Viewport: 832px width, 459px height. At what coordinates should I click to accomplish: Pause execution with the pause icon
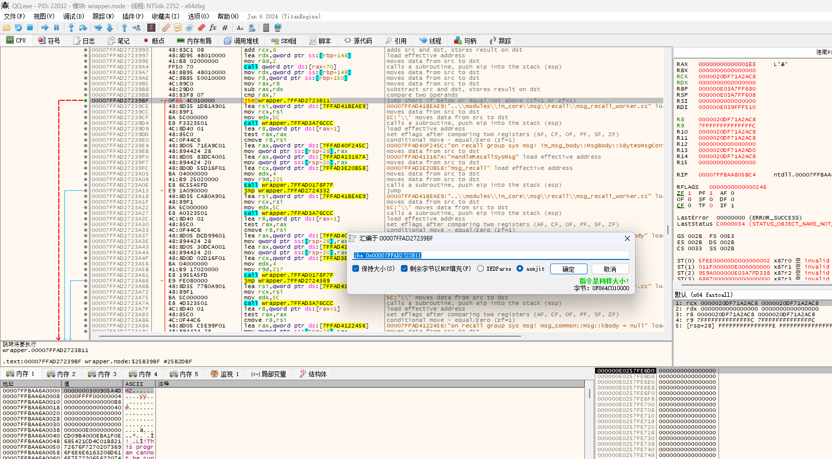57,28
